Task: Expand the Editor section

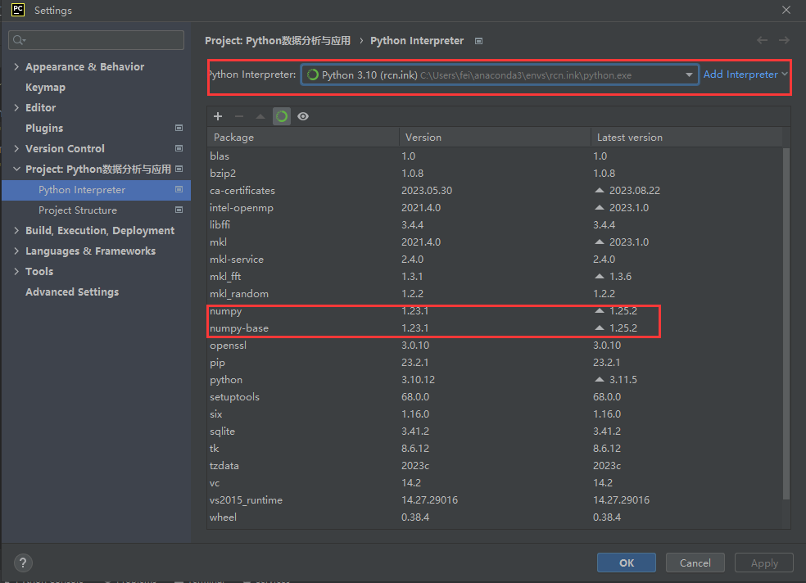Action: 16,107
